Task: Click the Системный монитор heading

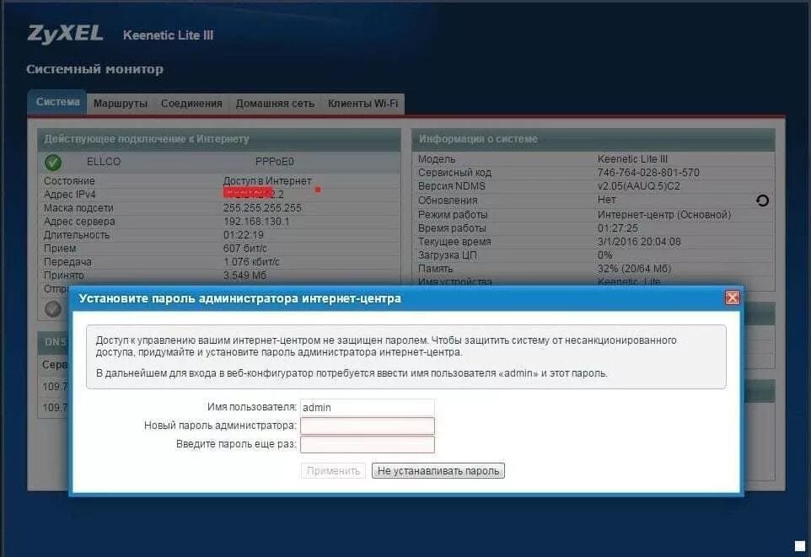Action: click(94, 69)
